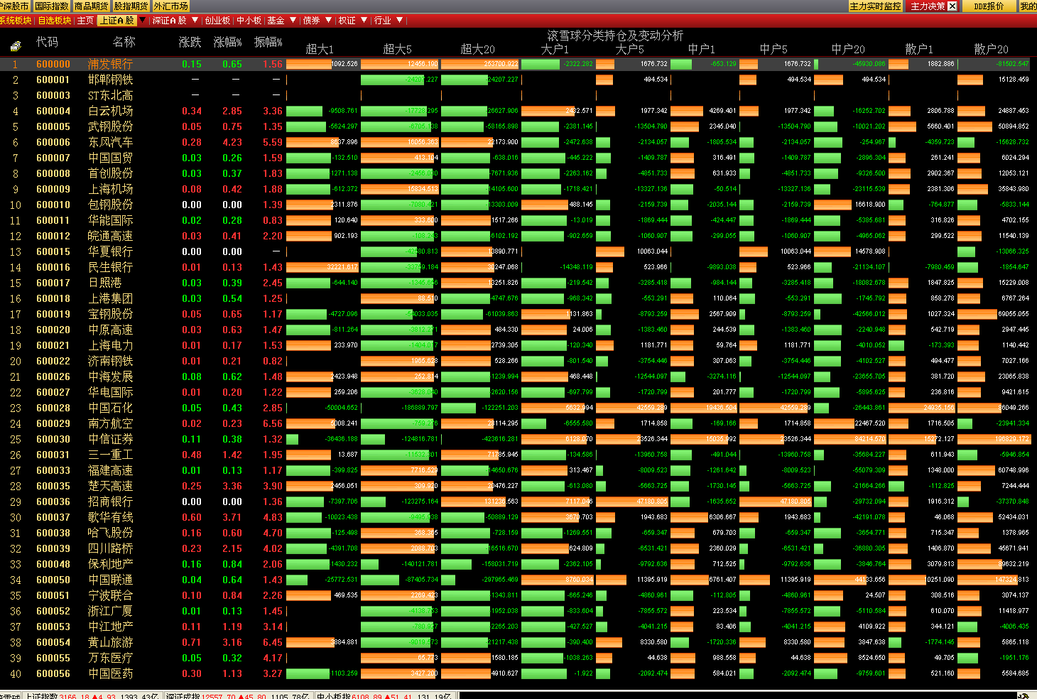Open the 中小板 board
Viewport: 1037px width, 699px height.
coord(249,20)
